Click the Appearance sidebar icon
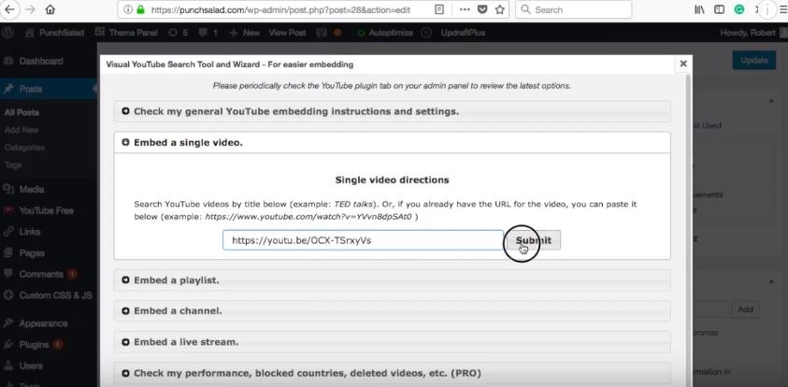Viewport: 788px width, 387px height. tap(8, 323)
